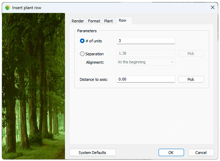Screen dimensions: 220x161
Task: Cancel the plant row dialog
Action: [x=201, y=153]
